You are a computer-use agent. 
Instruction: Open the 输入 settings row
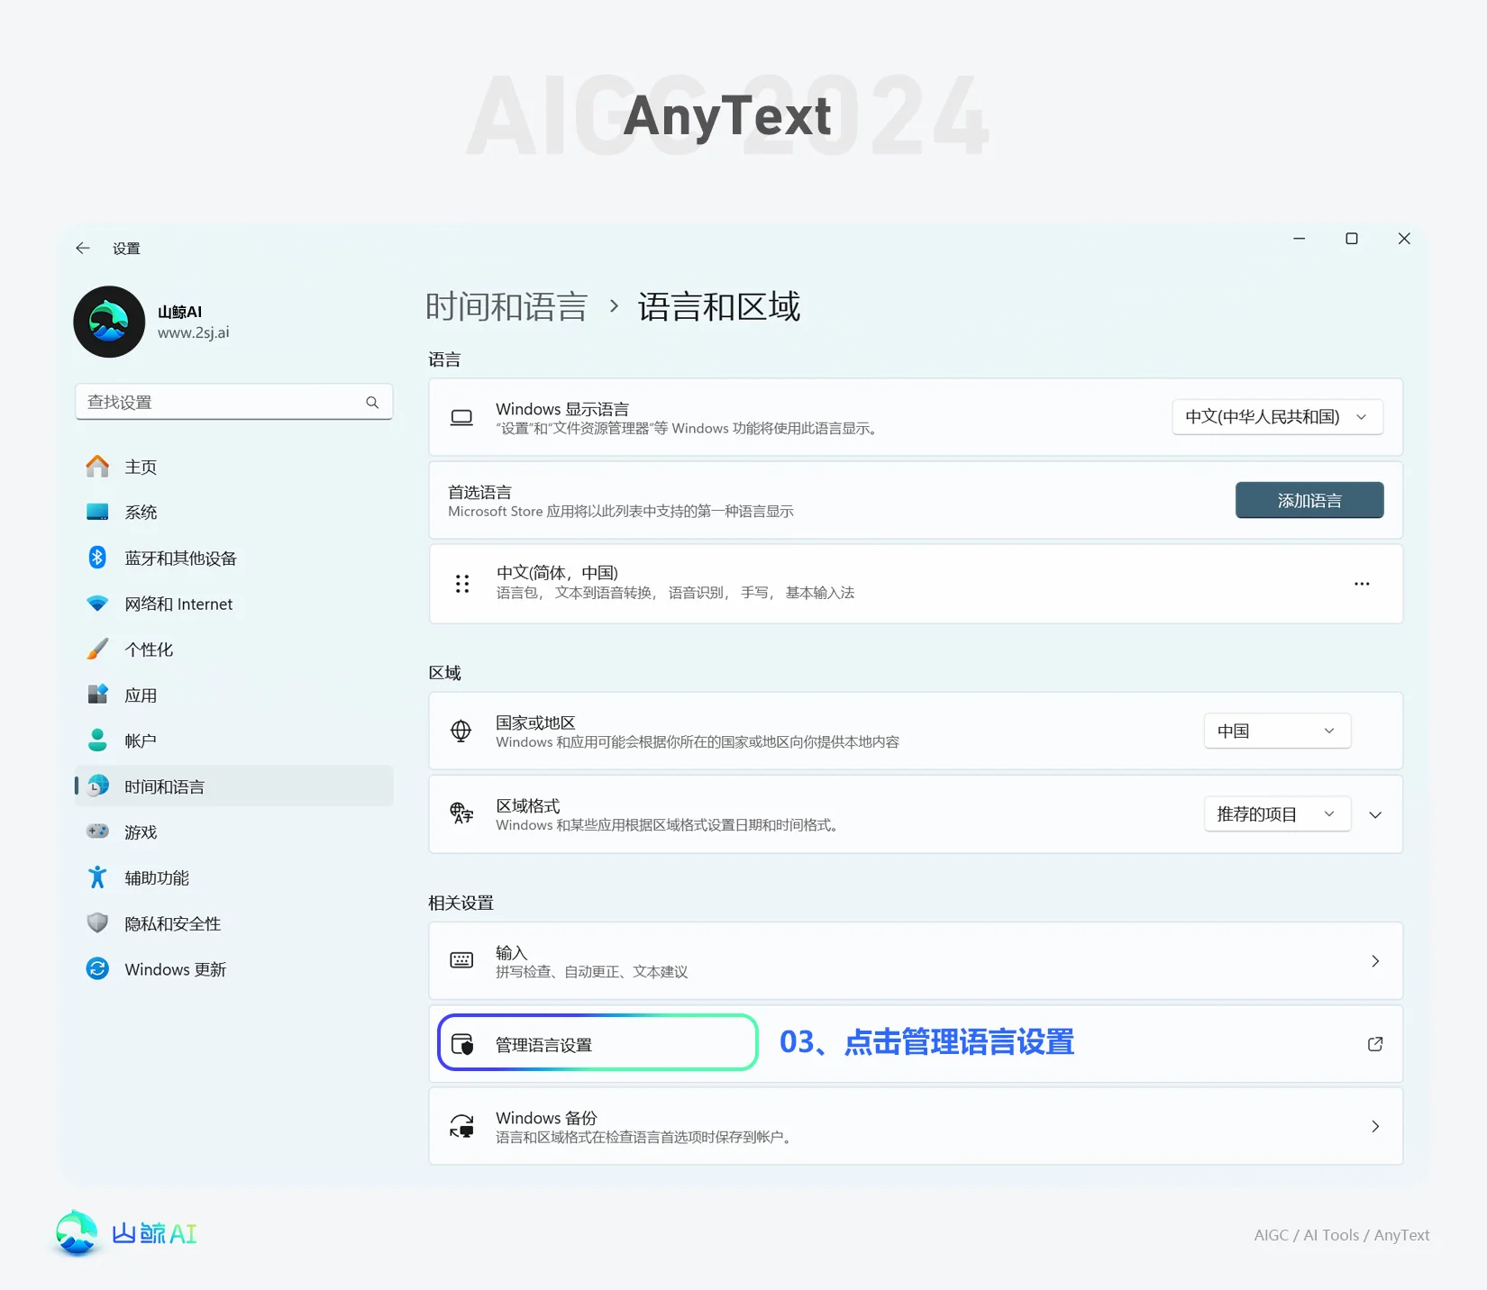tap(916, 960)
